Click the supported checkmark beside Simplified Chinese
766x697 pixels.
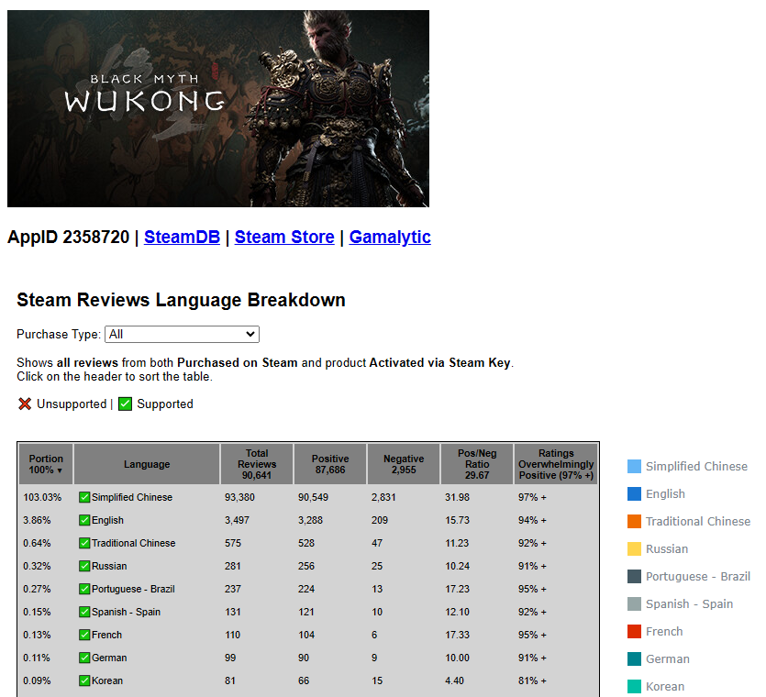tap(84, 497)
